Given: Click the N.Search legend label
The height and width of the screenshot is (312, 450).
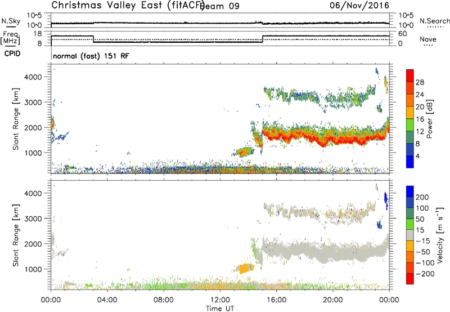Looking at the screenshot, I should [434, 21].
